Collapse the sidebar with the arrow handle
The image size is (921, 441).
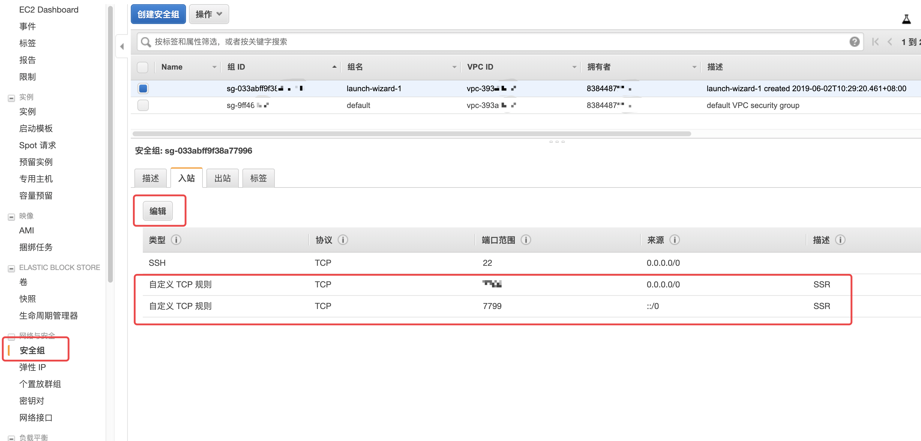click(x=122, y=46)
